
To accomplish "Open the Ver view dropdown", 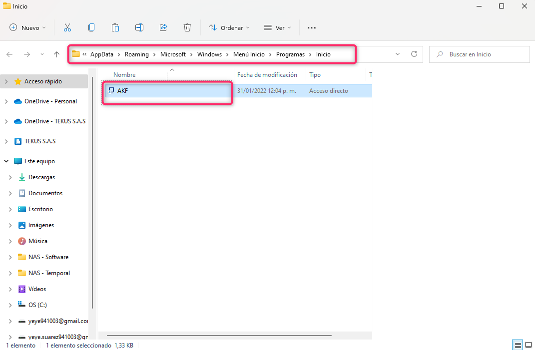I will pos(277,28).
